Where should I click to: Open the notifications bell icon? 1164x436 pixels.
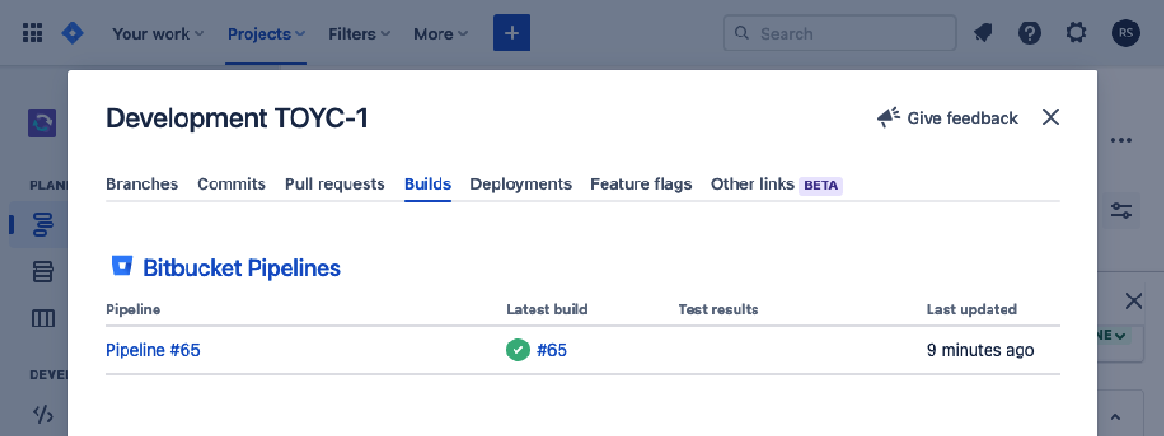(983, 34)
